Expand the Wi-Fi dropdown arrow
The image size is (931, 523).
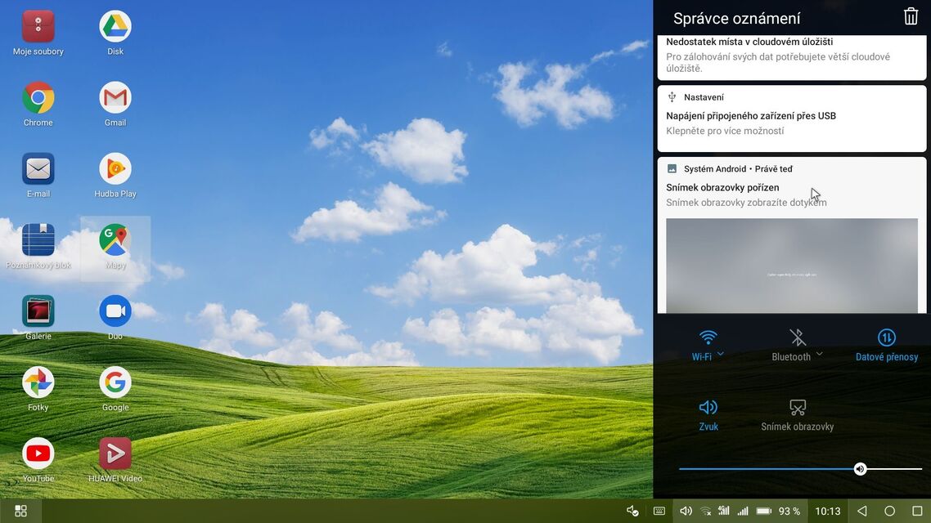(x=721, y=355)
